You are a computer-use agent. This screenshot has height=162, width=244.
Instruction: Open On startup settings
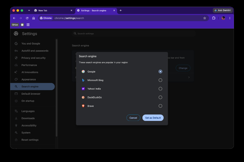(32, 101)
